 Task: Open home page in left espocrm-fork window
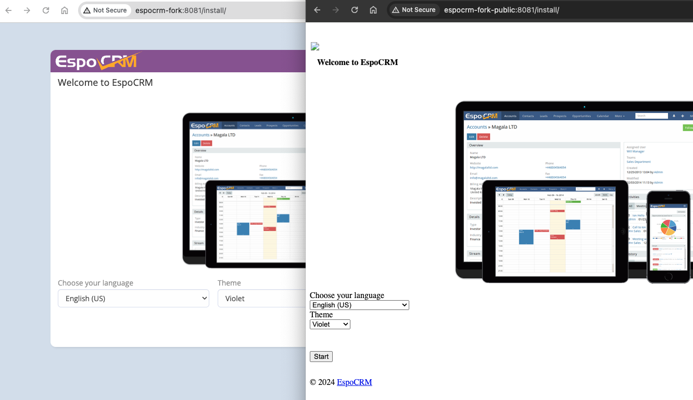[x=65, y=10]
